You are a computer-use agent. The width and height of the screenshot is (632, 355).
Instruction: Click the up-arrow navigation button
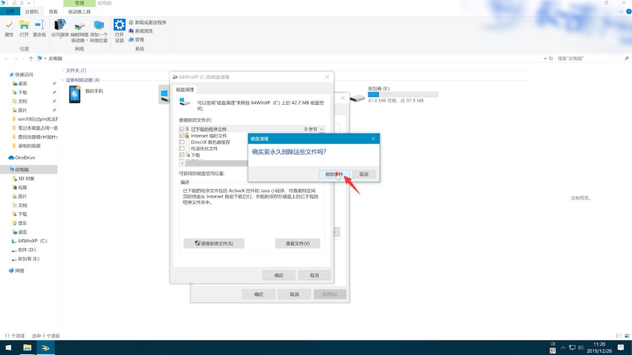click(x=31, y=58)
